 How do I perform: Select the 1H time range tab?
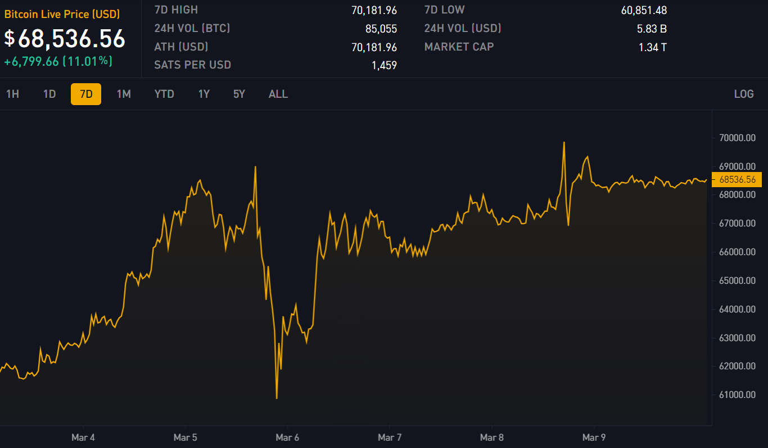pos(12,94)
